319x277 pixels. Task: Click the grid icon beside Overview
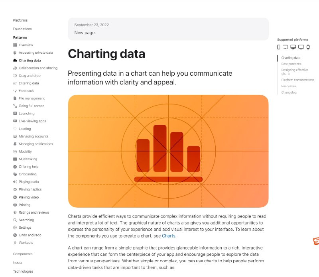click(x=15, y=45)
